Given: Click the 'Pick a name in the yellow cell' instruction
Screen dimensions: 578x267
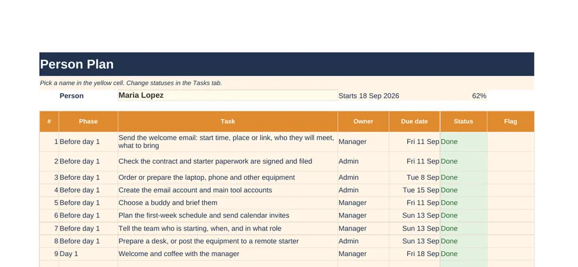Looking at the screenshot, I should point(131,83).
